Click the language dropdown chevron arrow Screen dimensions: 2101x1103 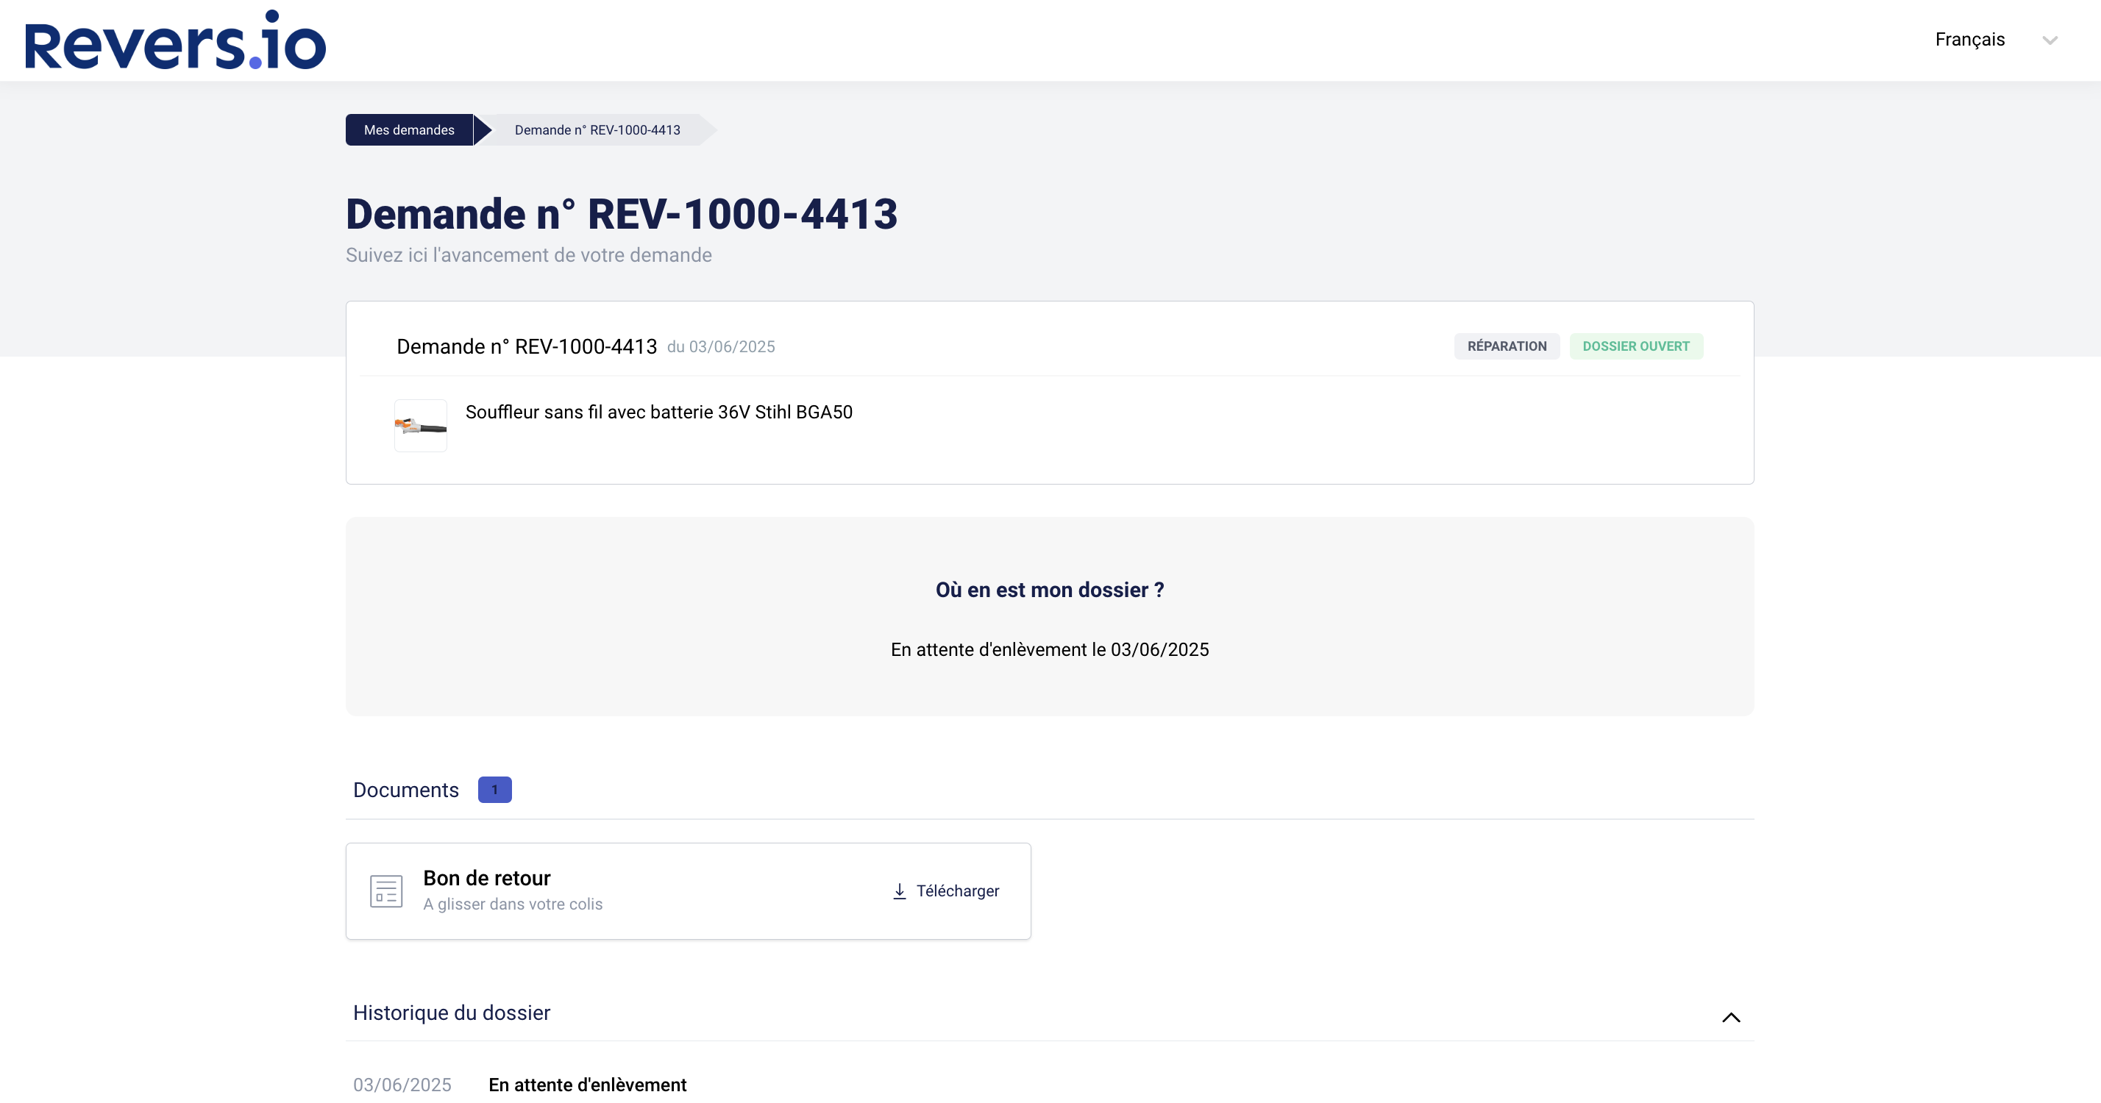click(2050, 40)
